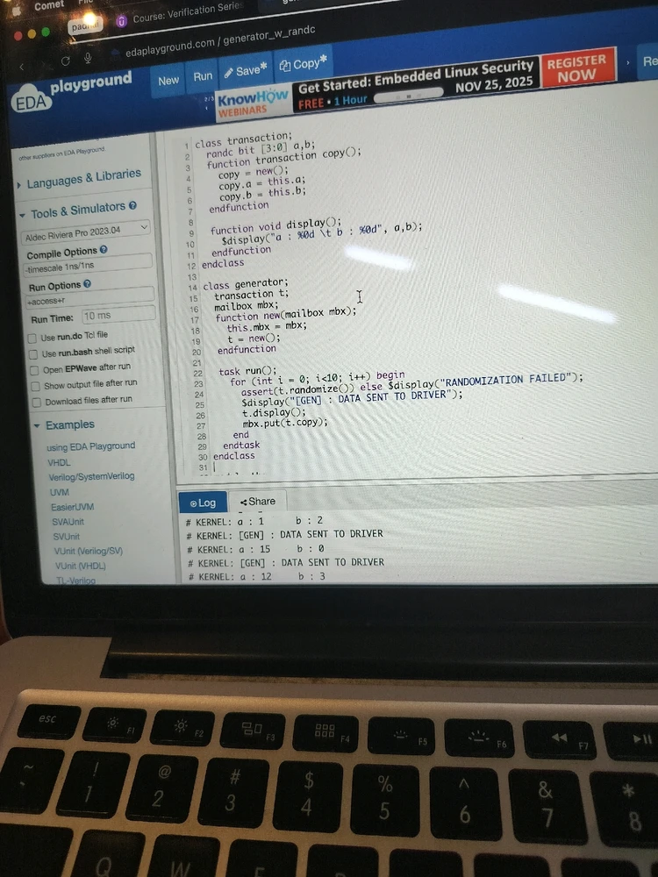
Task: Click code line 22 task run()
Action: (248, 371)
